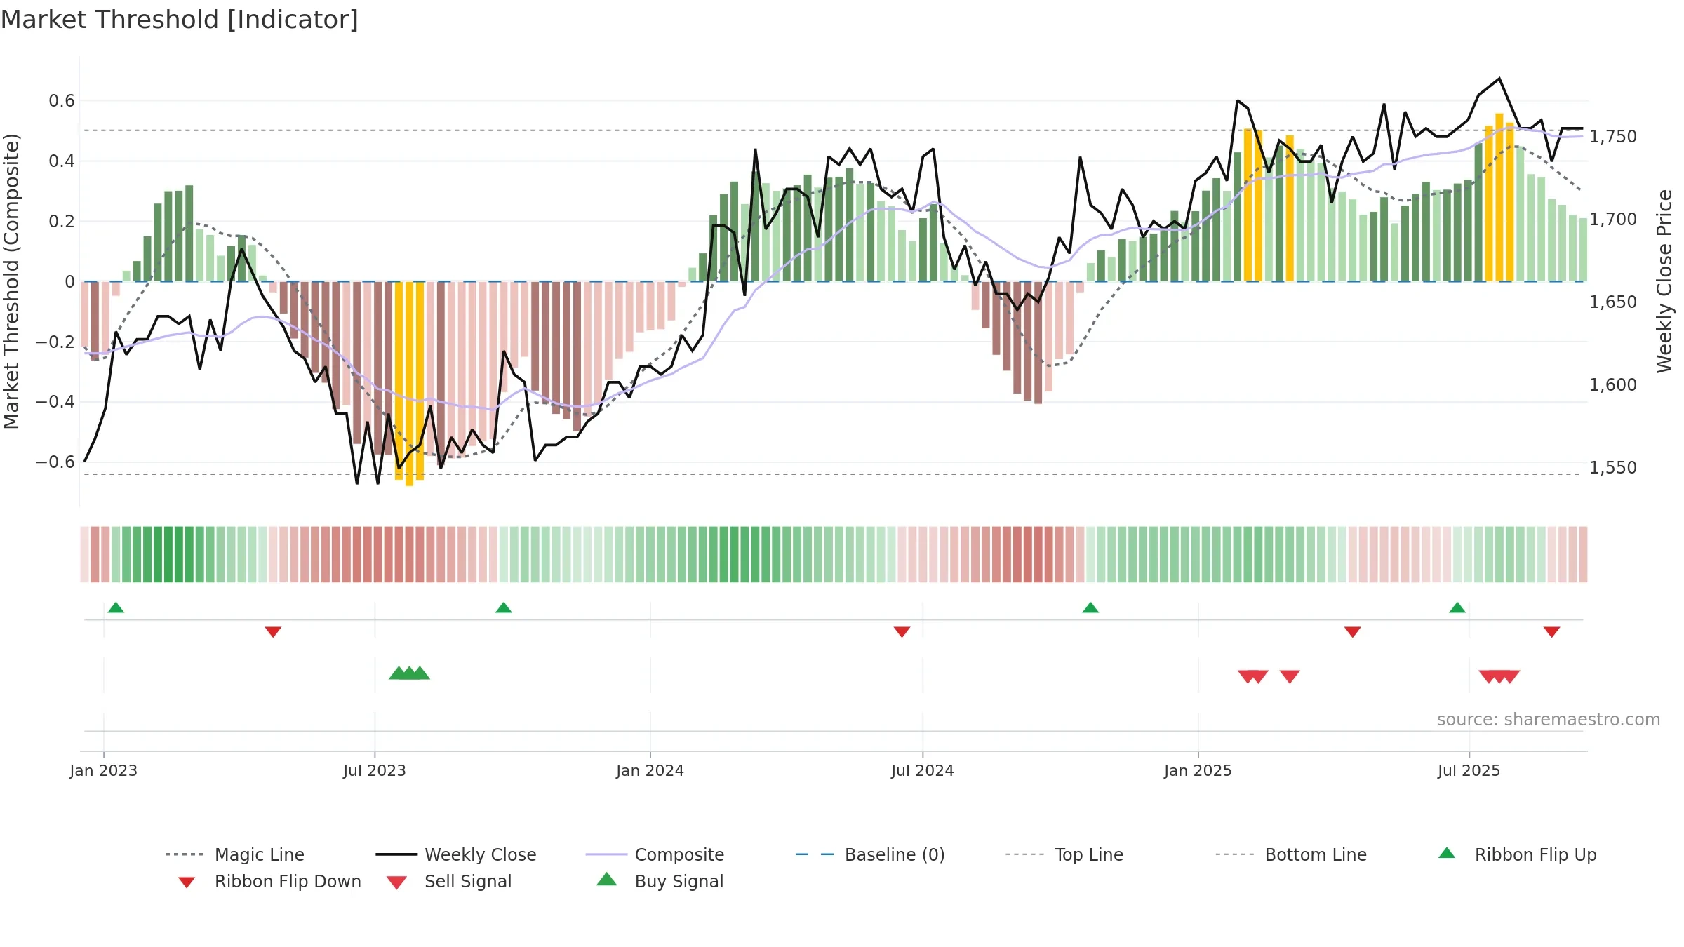Click the red Ribbon Flip Down legend triangle
This screenshot has height=947, width=1684.
pyautogui.click(x=187, y=882)
